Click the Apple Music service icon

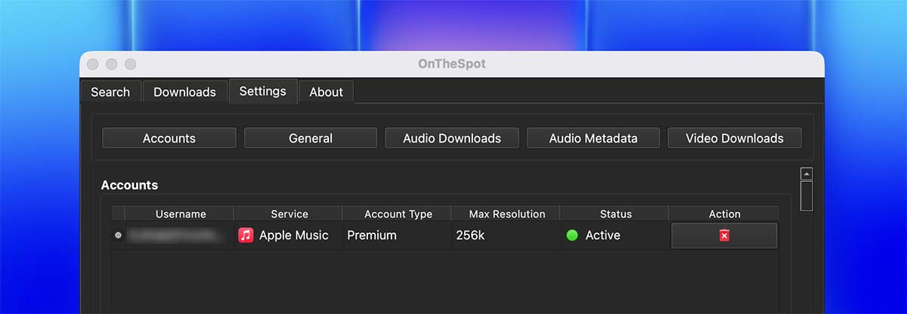(x=246, y=235)
